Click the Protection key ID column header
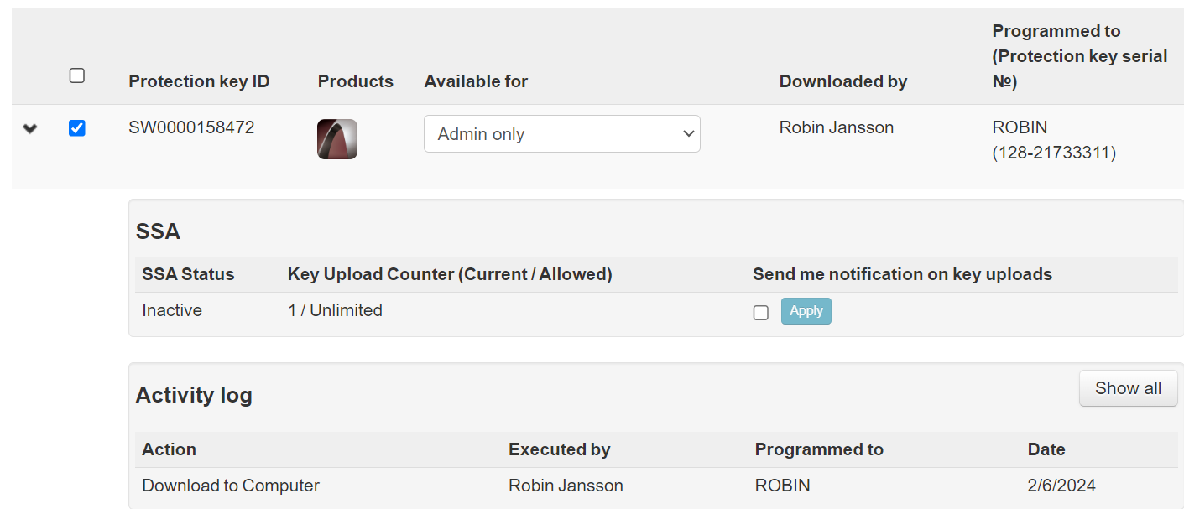This screenshot has width=1184, height=509. [x=199, y=81]
